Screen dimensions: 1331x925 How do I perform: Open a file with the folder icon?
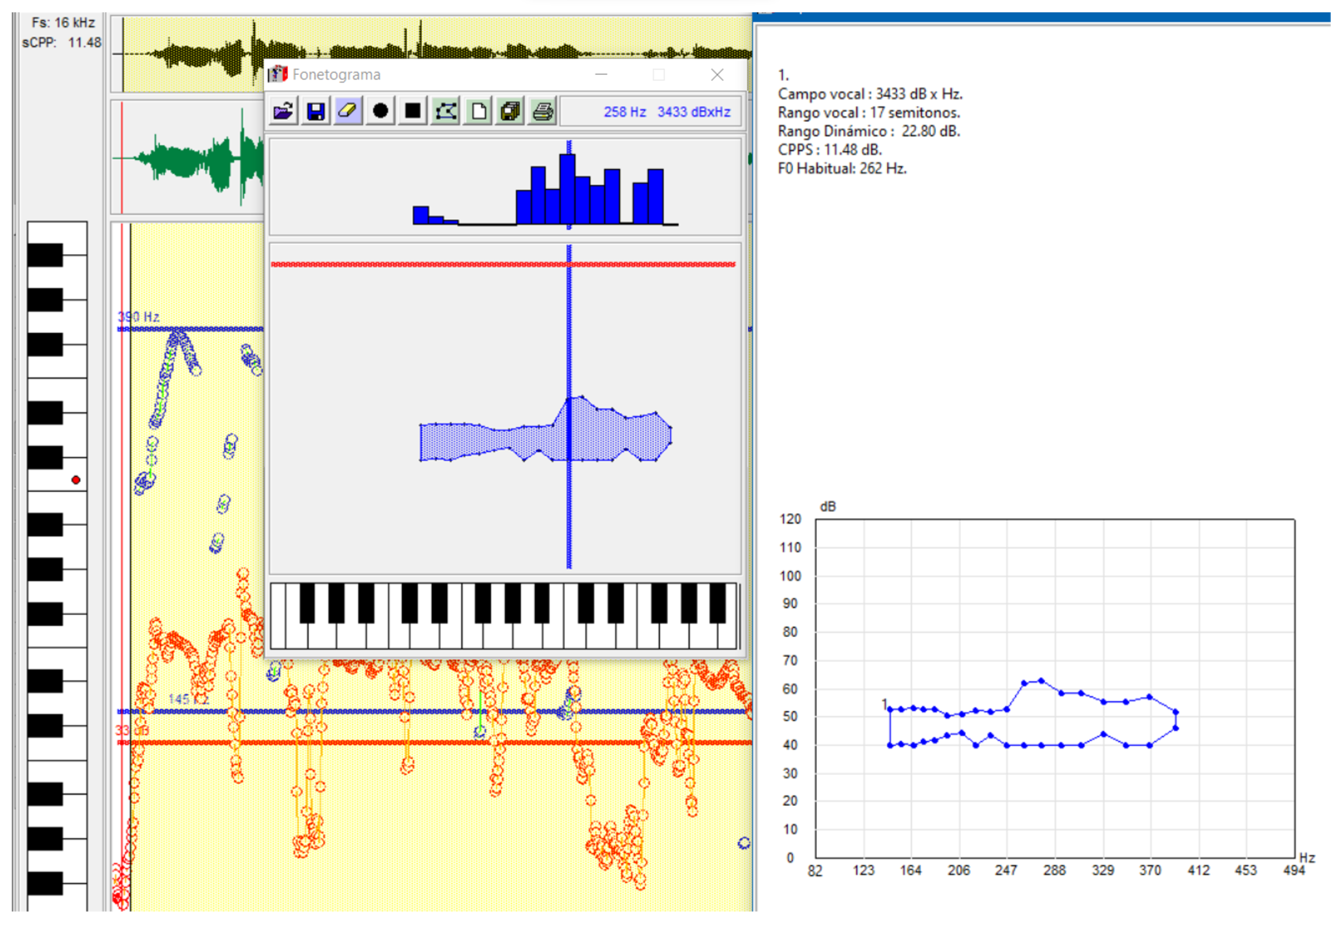[283, 111]
